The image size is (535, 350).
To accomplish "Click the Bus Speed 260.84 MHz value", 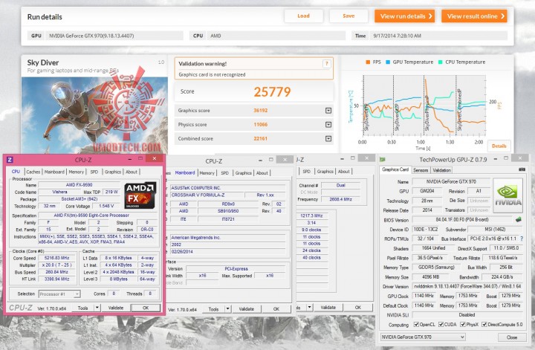I will click(56, 272).
